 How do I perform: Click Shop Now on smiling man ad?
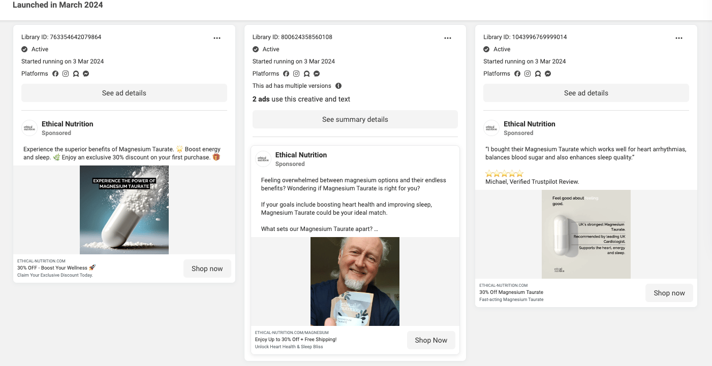431,340
